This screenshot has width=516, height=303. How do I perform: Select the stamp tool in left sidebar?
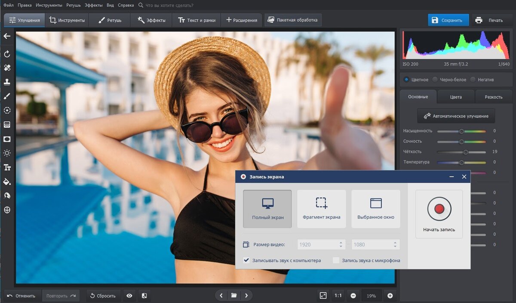pos(7,82)
